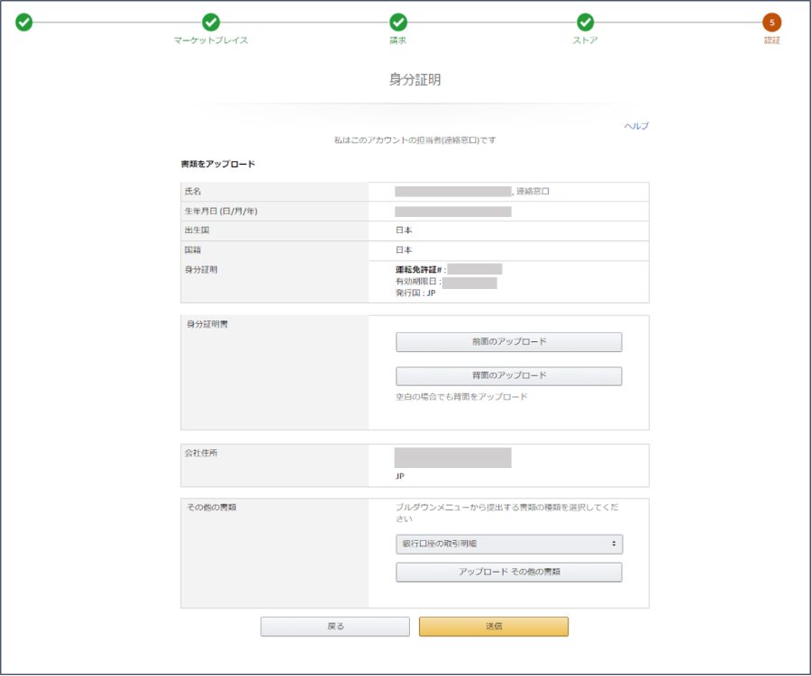
Task: Click the 国籍 row label
Action: click(x=193, y=249)
